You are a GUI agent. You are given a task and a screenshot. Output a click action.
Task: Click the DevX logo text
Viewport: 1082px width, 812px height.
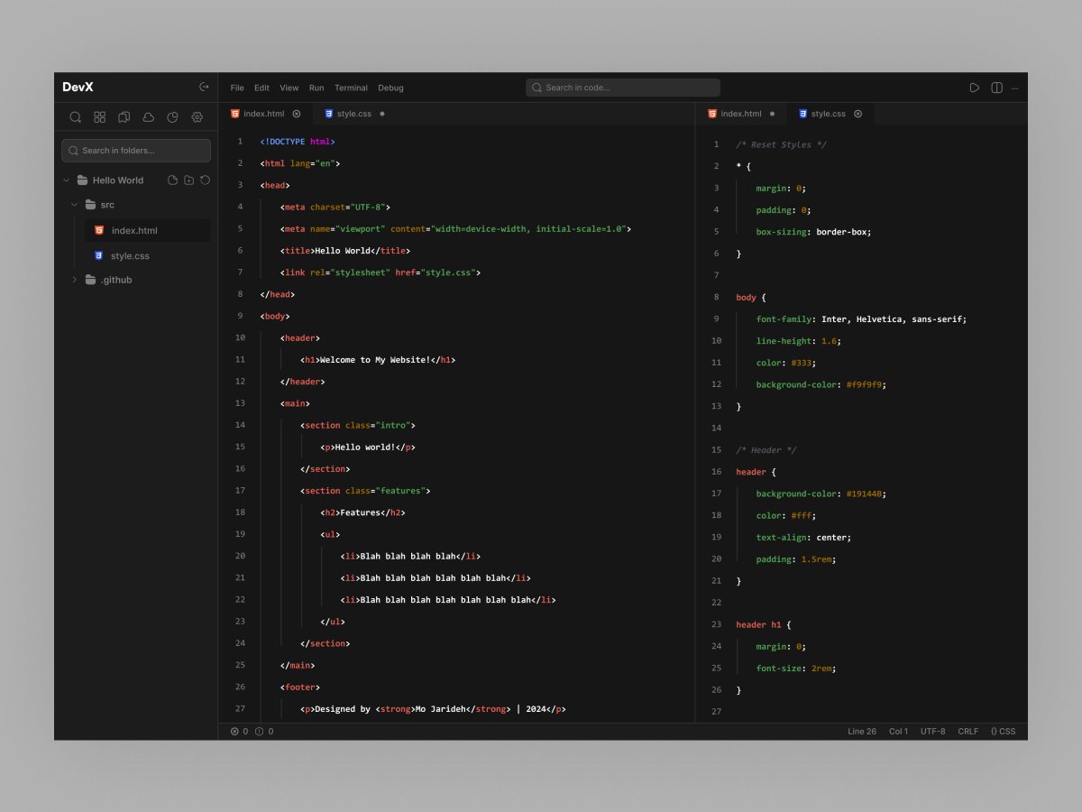click(x=78, y=88)
